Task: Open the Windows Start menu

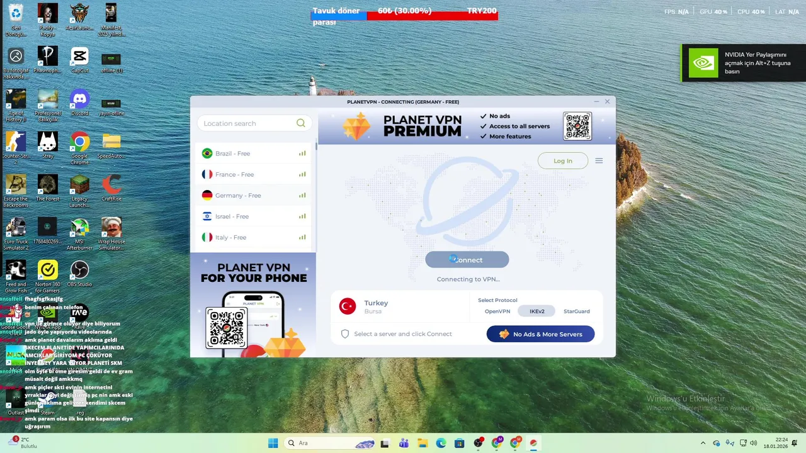Action: (x=273, y=443)
